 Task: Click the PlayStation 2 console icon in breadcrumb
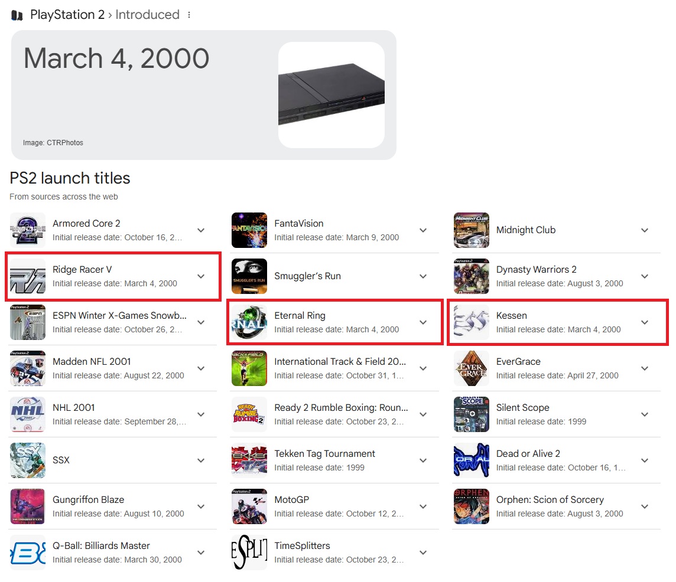click(x=17, y=15)
